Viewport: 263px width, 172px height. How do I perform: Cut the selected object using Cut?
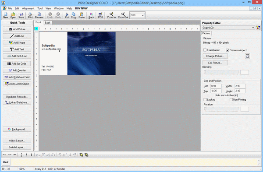tap(67, 15)
